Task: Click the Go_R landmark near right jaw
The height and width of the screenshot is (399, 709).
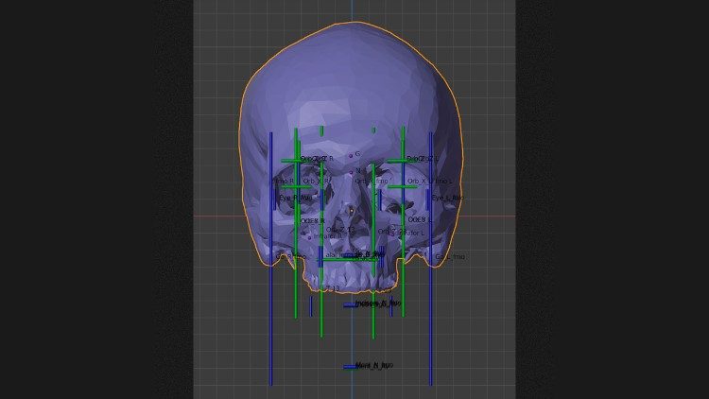Action: [x=283, y=255]
